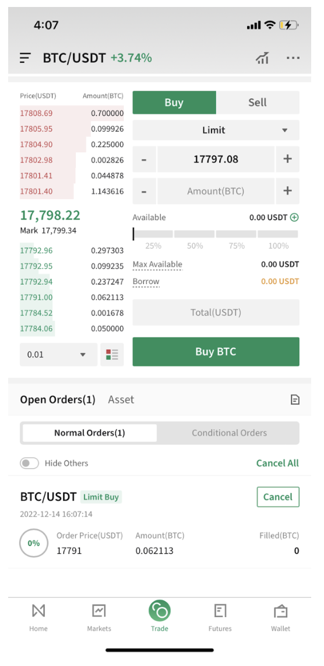Open the Futures icon in bottom bar
The image size is (324, 666).
220,611
